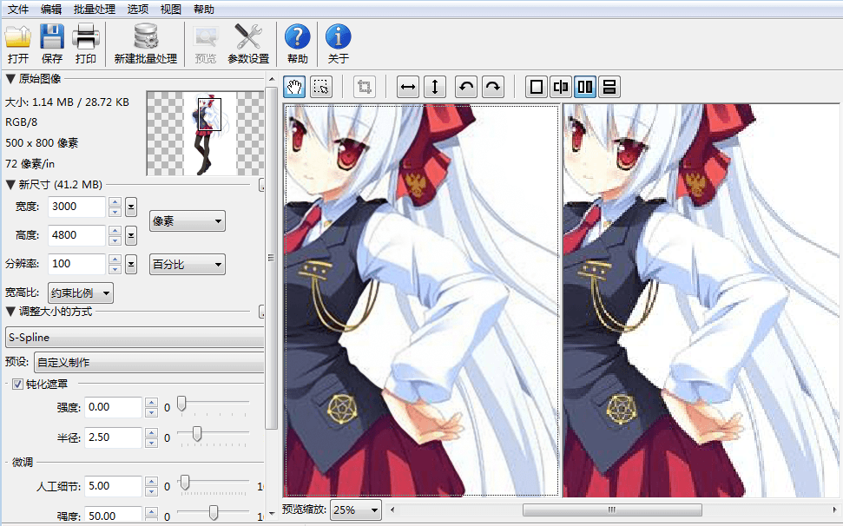
Task: Click the 半径 slider handle
Action: 197,434
